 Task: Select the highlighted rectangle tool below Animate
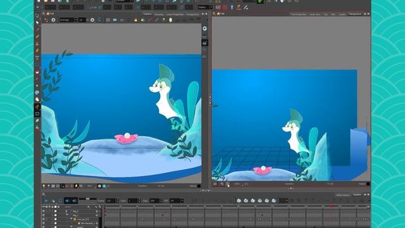(x=37, y=114)
